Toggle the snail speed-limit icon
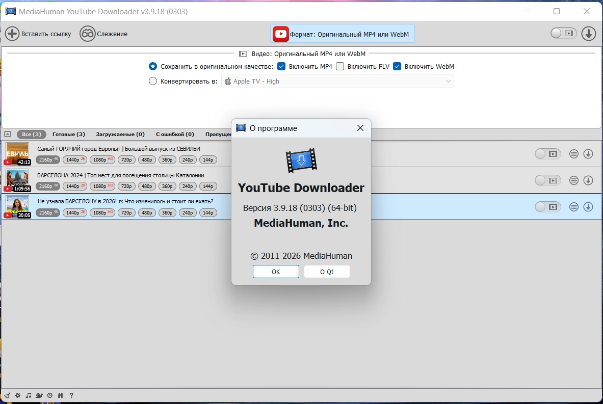Viewport: 603px width, 404px height. click(x=39, y=395)
